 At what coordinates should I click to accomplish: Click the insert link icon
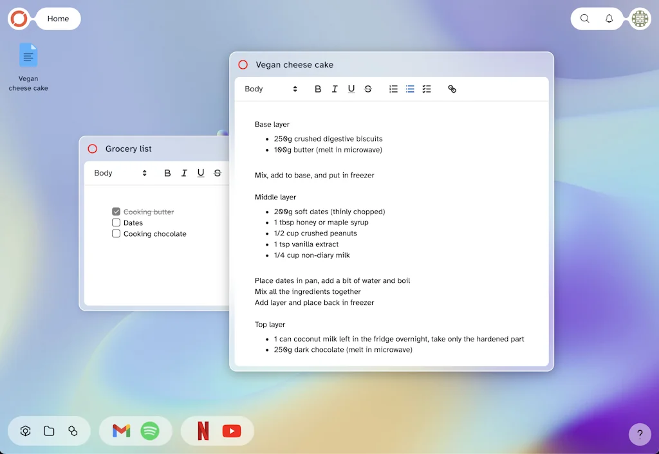tap(452, 89)
